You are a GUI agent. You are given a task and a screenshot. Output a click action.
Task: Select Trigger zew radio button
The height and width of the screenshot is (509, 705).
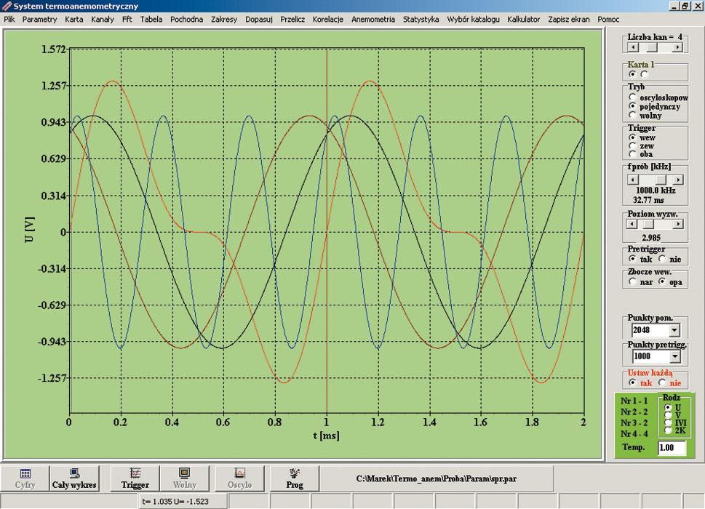coord(632,145)
